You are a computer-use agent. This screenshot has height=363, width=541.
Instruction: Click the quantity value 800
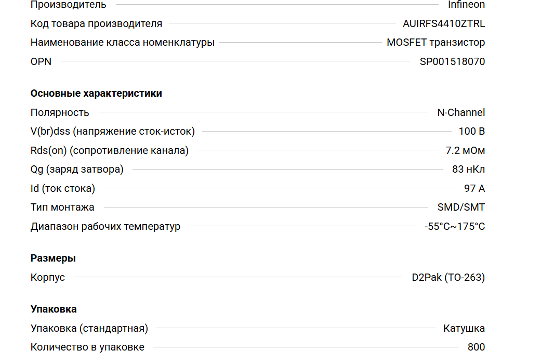pos(476,347)
